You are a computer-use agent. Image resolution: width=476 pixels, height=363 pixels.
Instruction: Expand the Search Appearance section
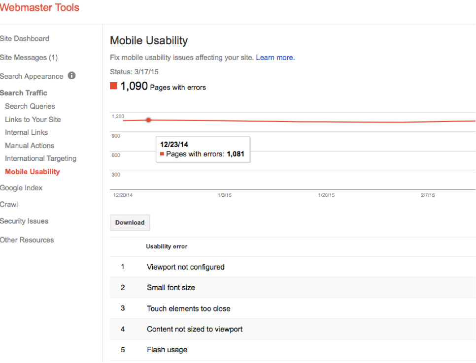pyautogui.click(x=31, y=76)
